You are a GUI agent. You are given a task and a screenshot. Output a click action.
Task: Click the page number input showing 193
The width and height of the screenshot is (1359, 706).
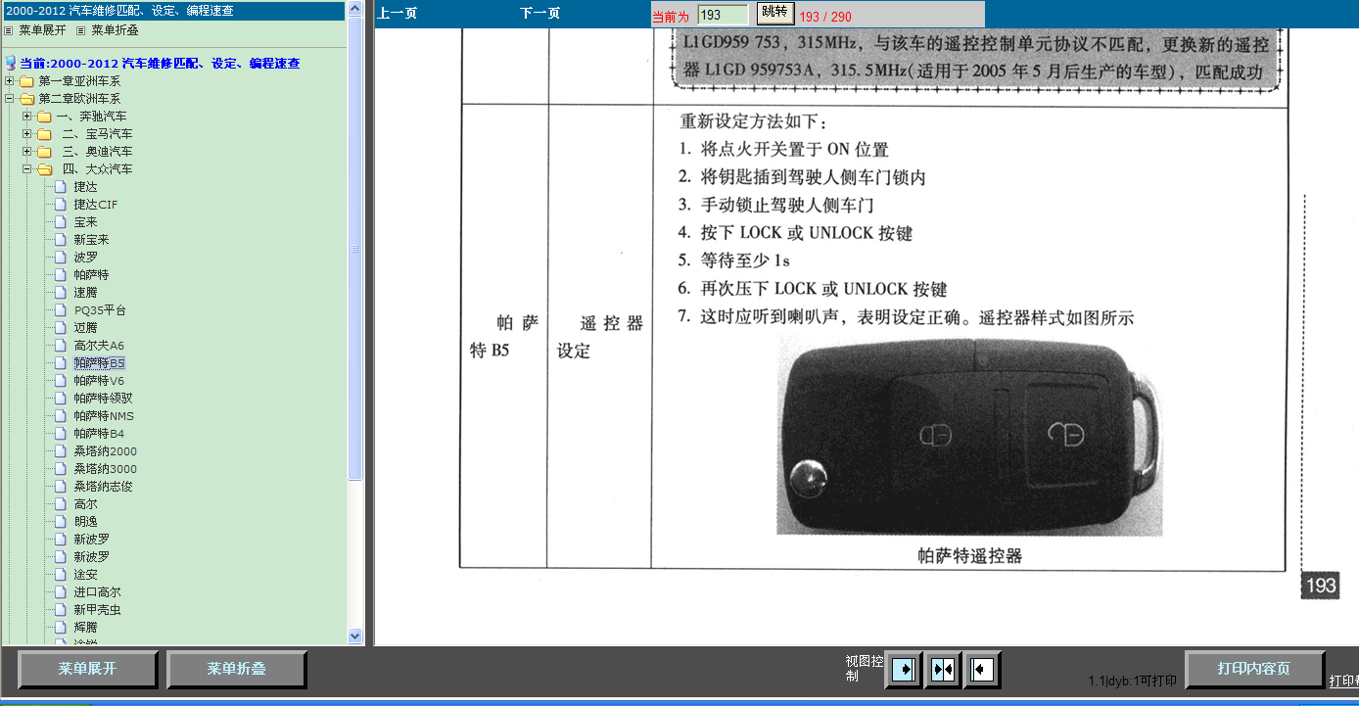click(724, 15)
